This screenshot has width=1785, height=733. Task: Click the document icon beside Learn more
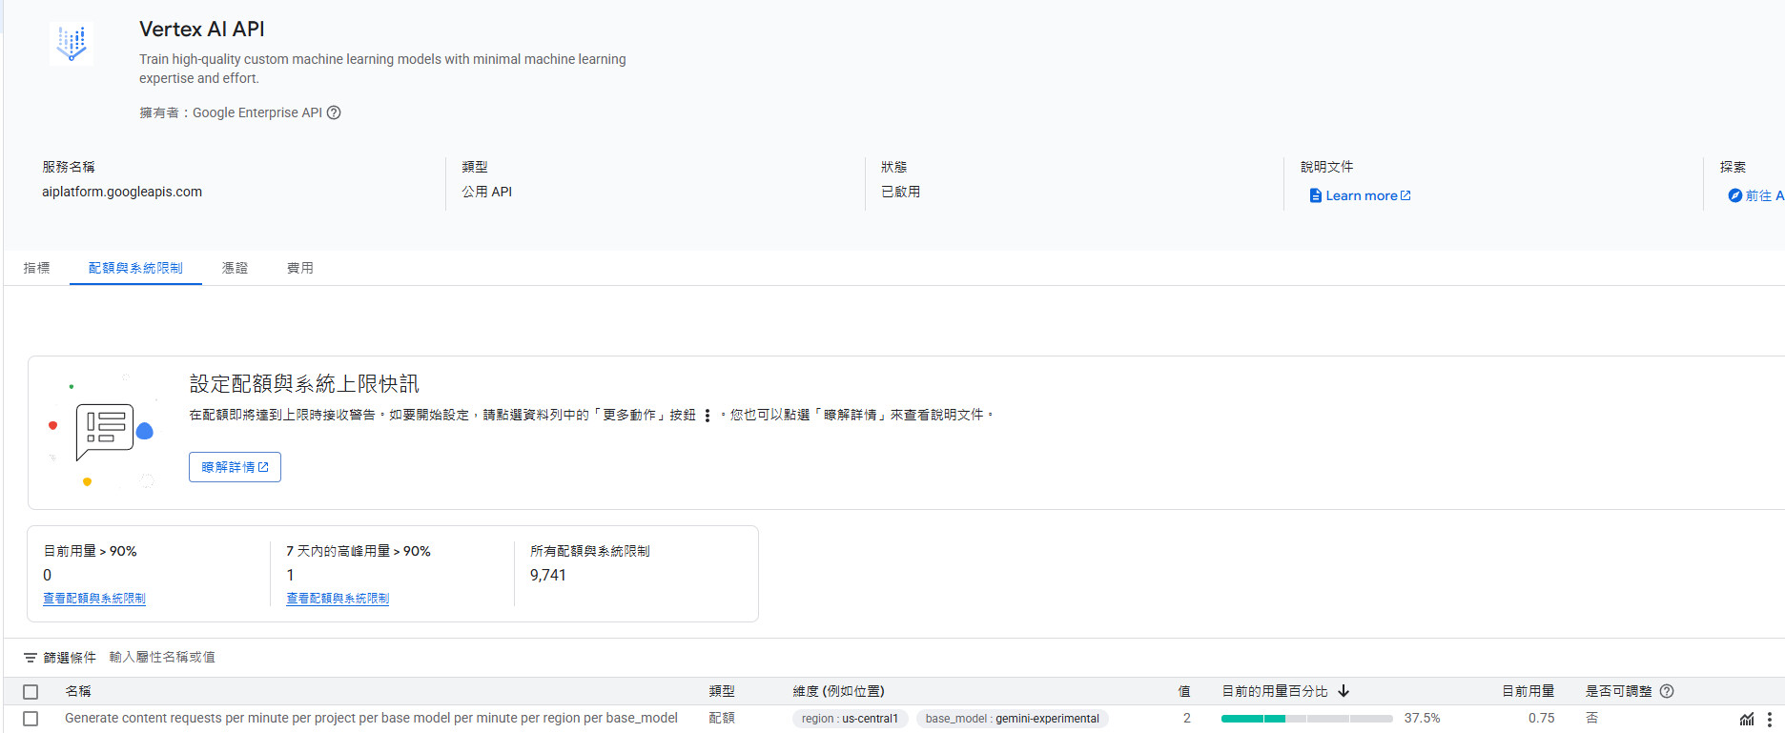(x=1316, y=195)
